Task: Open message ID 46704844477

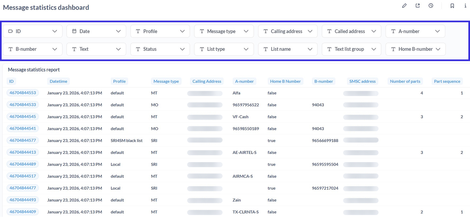Action: pos(23,188)
